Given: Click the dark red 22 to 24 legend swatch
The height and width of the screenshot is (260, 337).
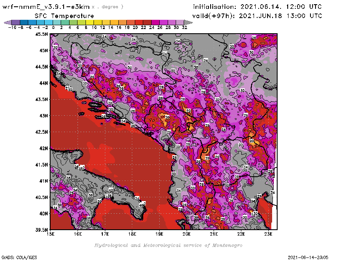Looking at the screenshot, I should 147,22.
